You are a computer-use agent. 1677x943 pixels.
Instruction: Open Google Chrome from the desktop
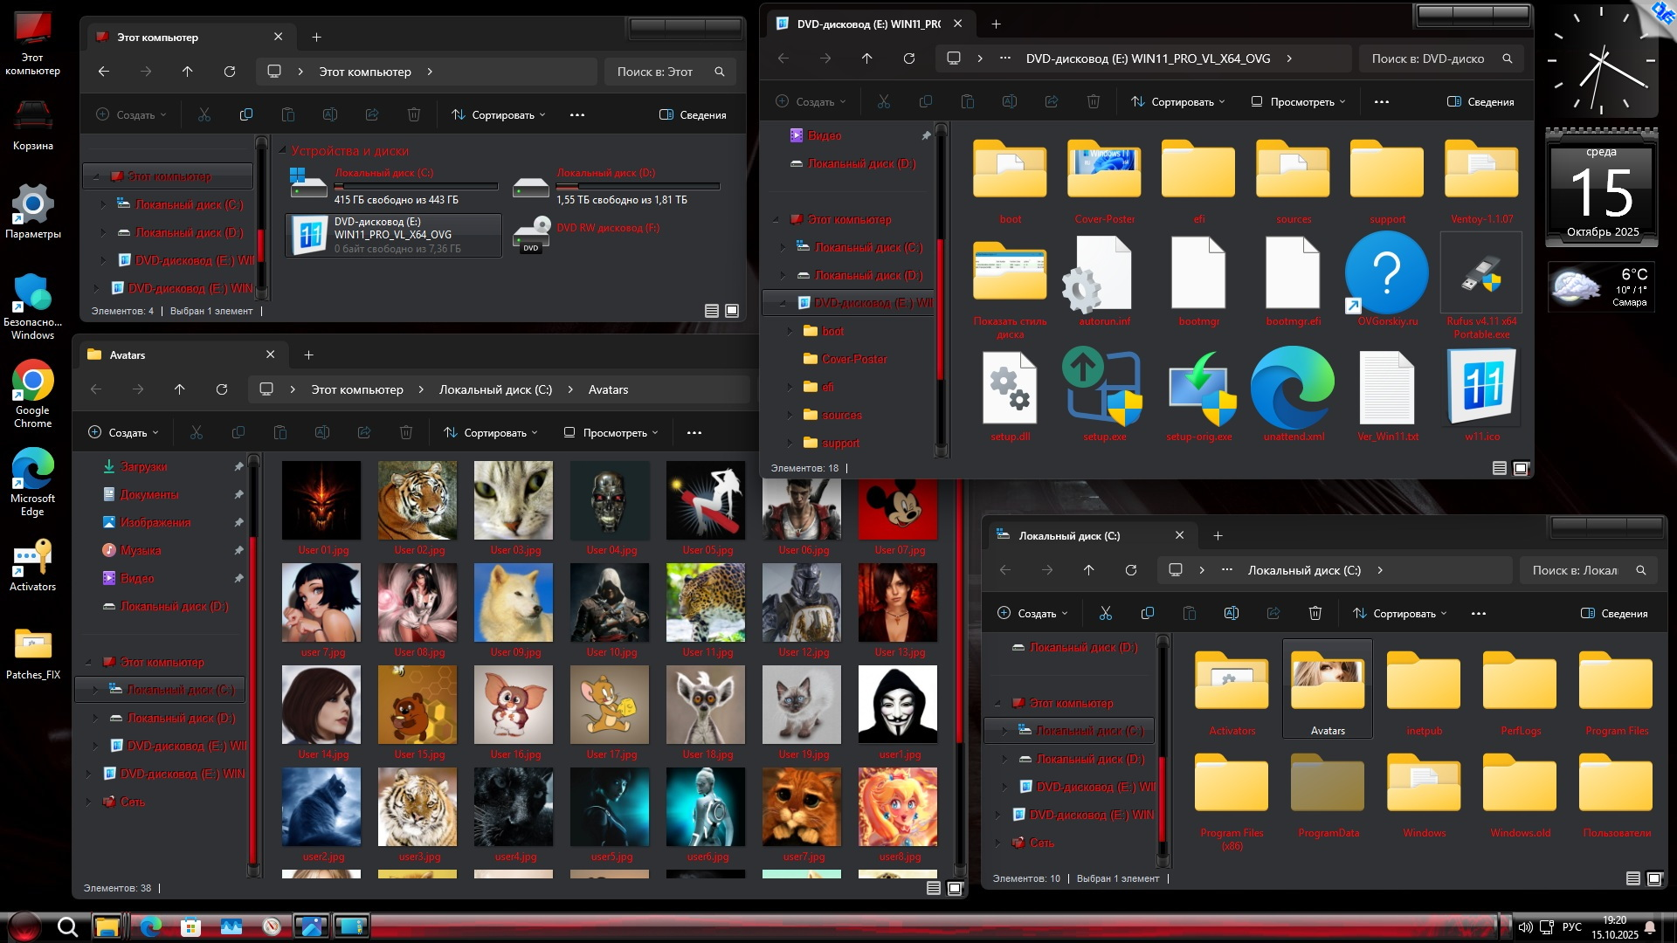tap(32, 382)
